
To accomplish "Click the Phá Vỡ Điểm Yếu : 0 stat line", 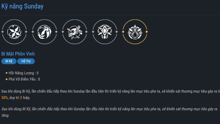I will pos(24,79).
